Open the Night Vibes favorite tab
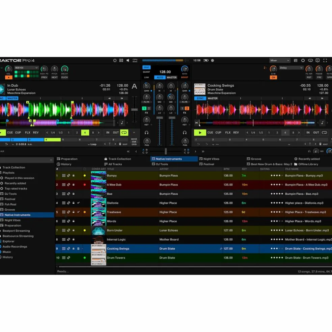This screenshot has height=332, width=332. [x=209, y=159]
